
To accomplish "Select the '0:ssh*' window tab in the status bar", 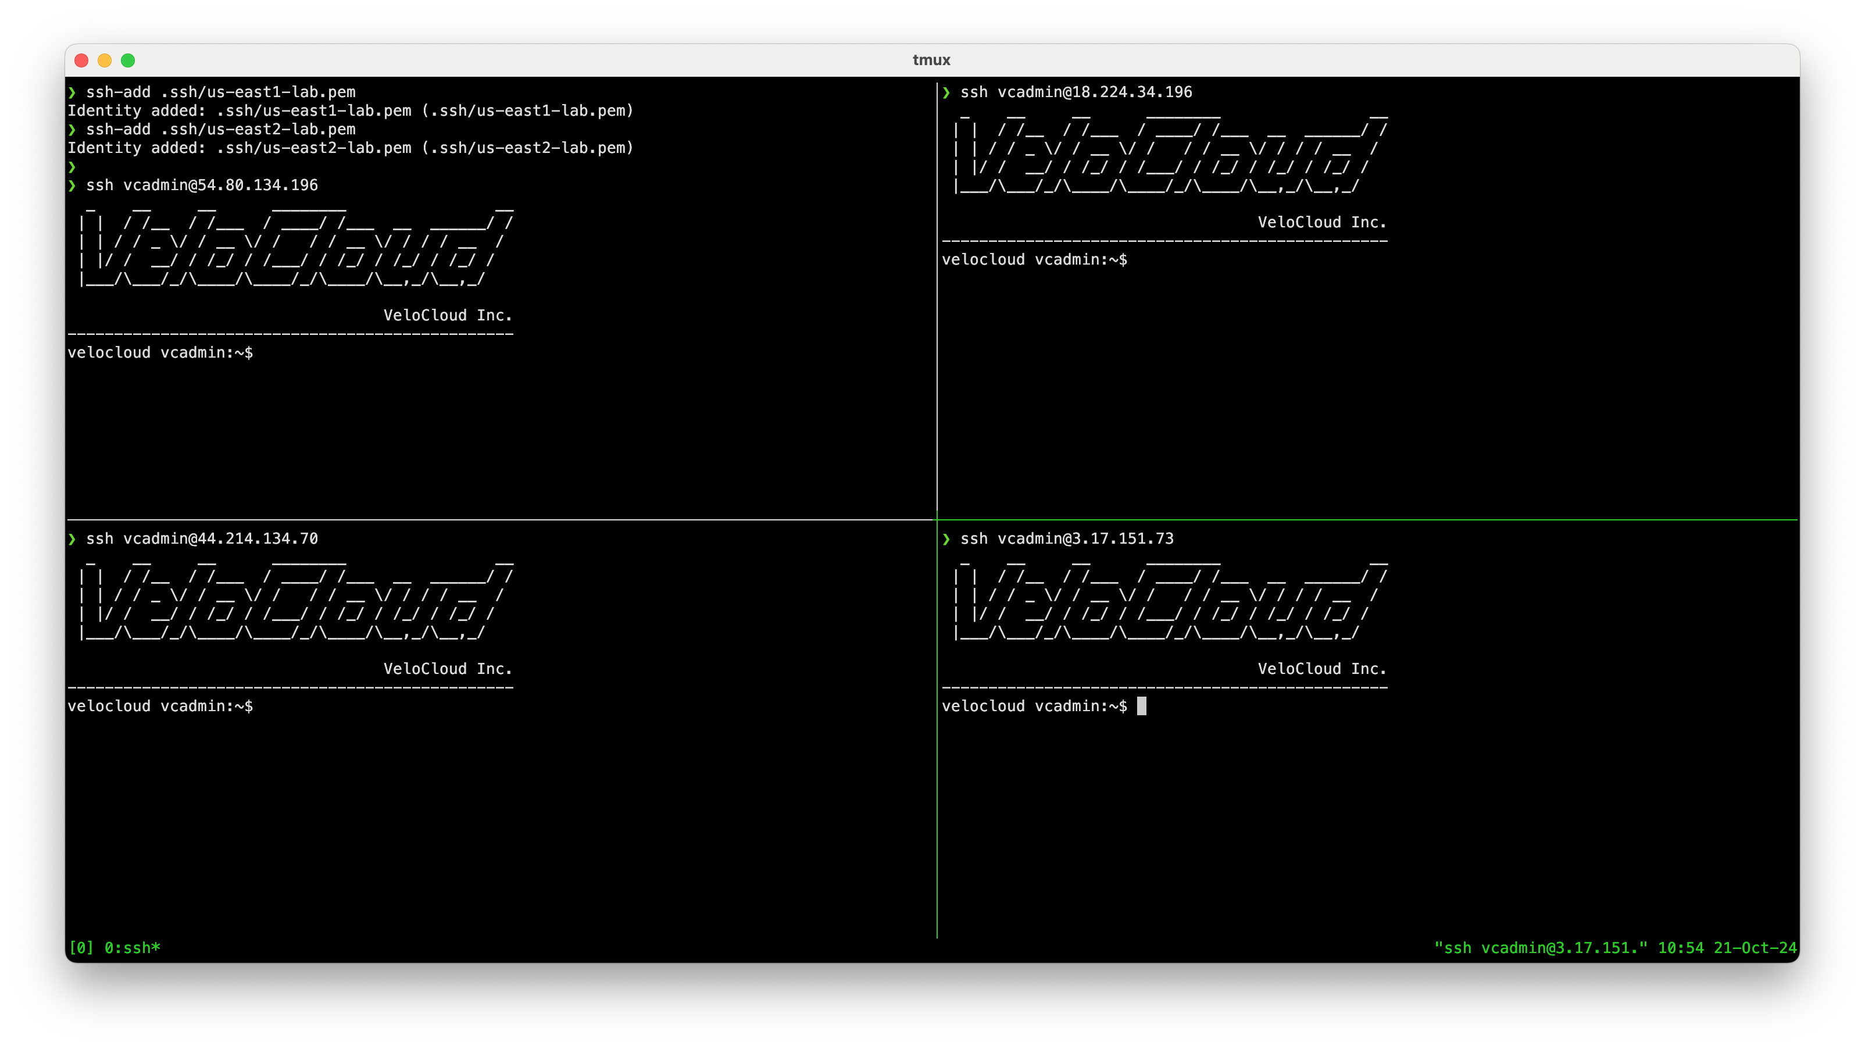I will coord(133,948).
